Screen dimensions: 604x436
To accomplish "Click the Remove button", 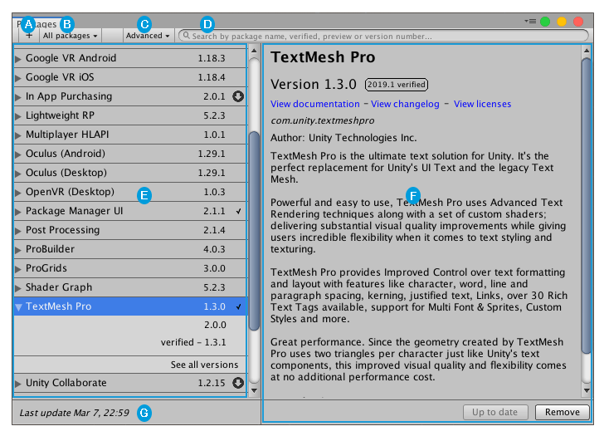I will 562,412.
